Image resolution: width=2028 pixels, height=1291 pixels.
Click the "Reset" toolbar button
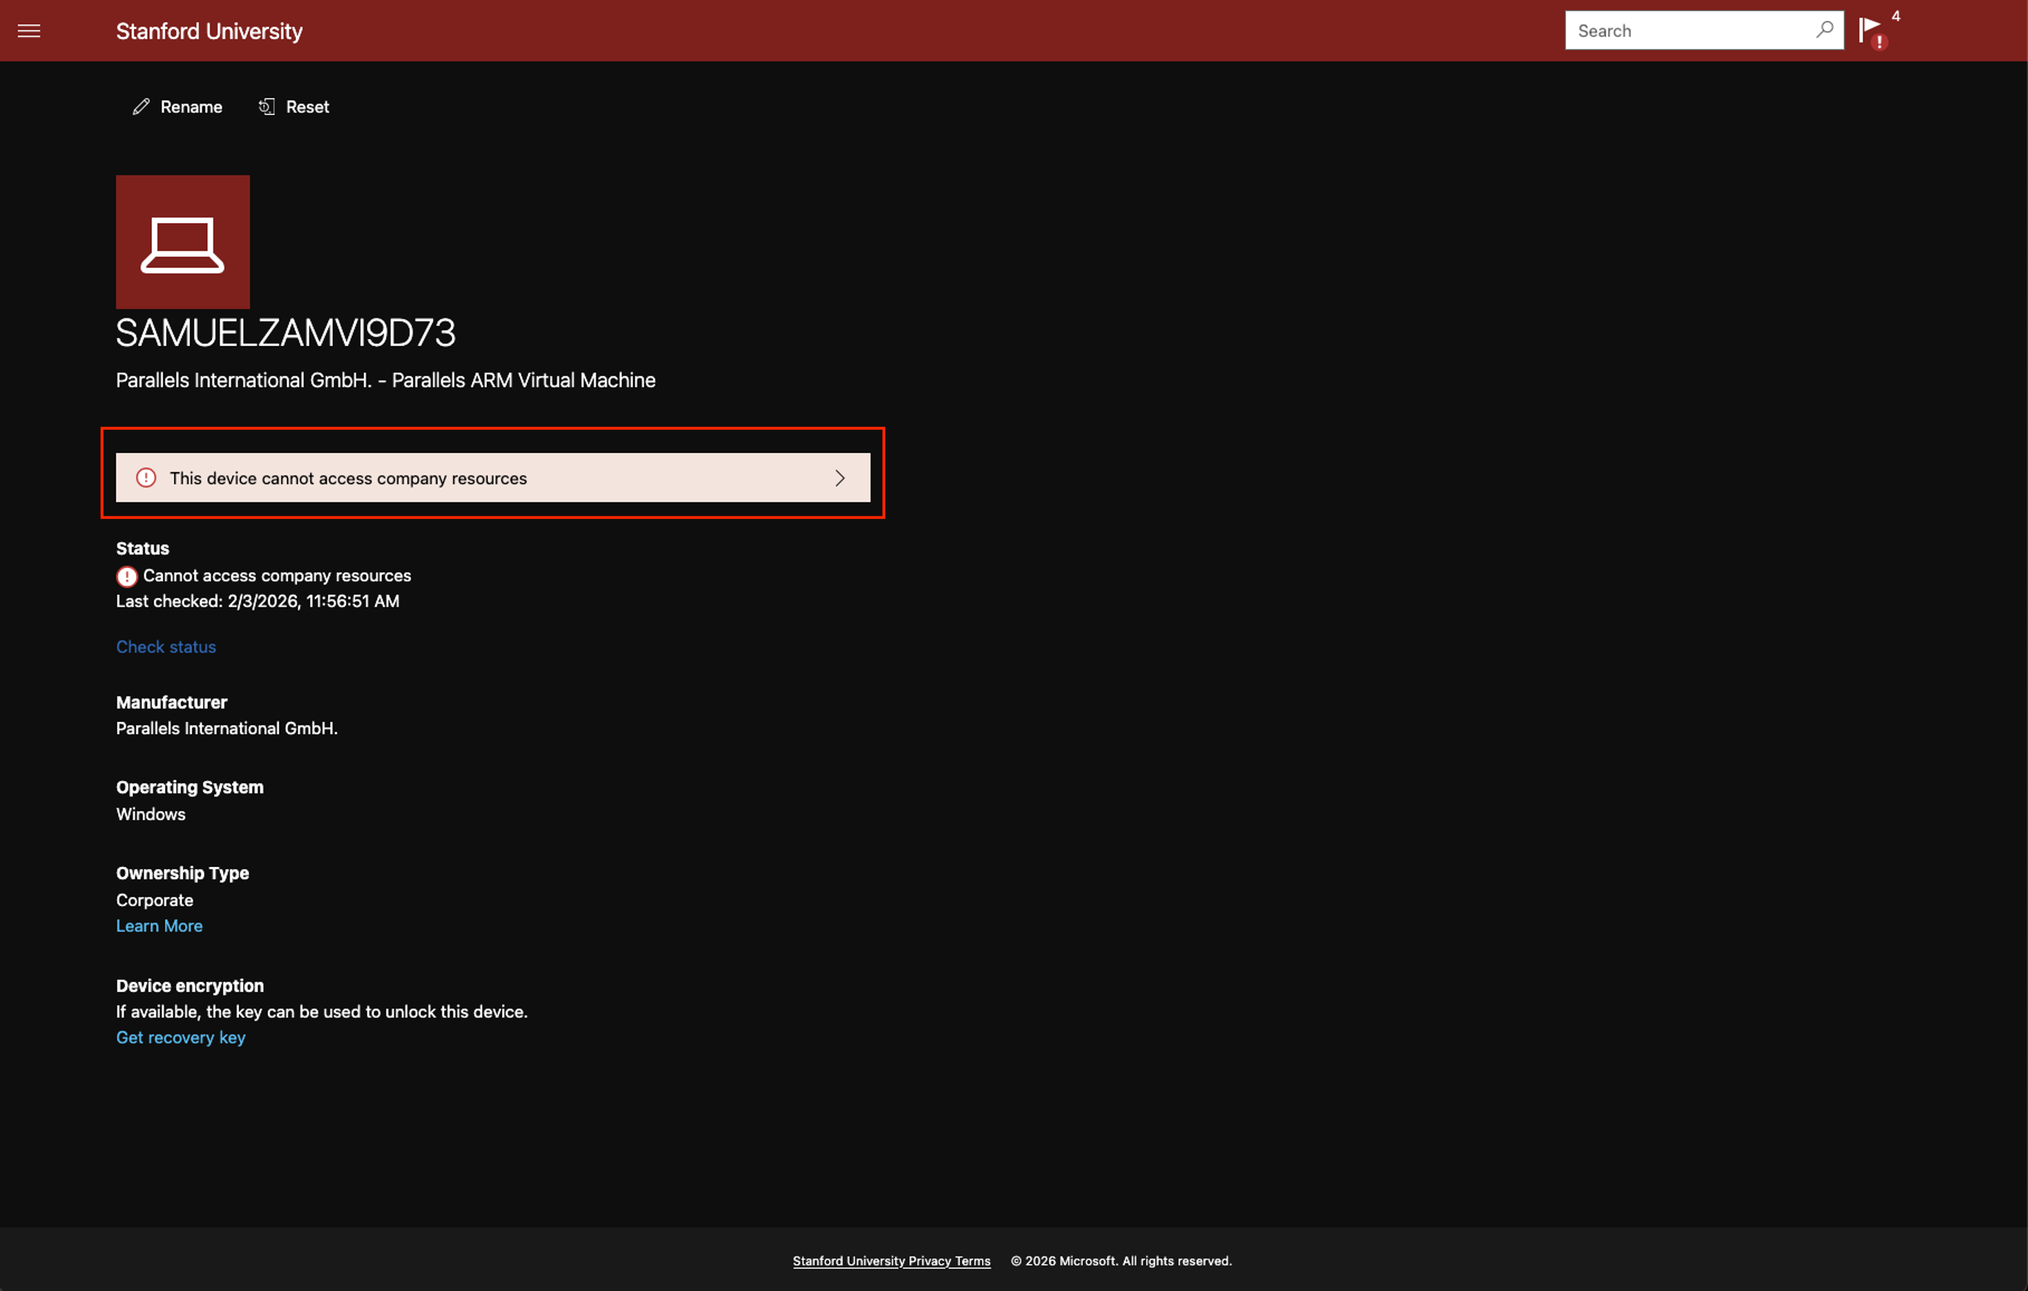(x=307, y=106)
